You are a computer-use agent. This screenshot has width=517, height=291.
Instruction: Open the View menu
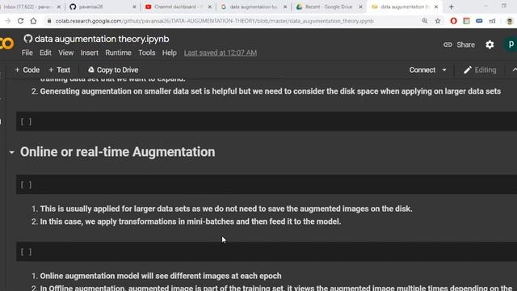66,53
